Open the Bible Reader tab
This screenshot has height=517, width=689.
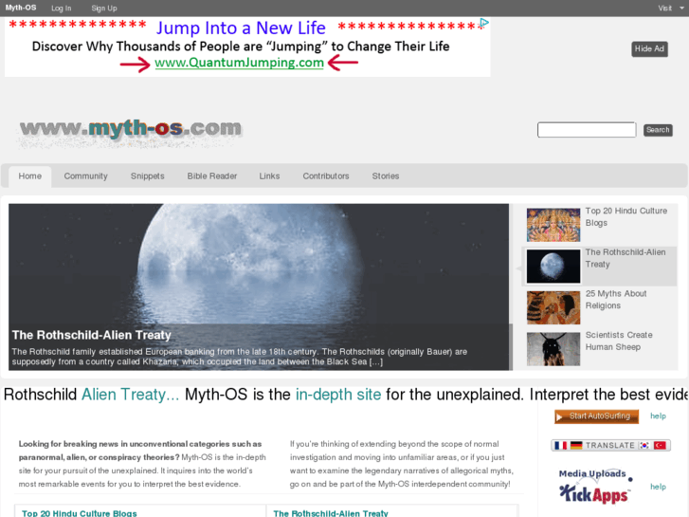click(211, 176)
